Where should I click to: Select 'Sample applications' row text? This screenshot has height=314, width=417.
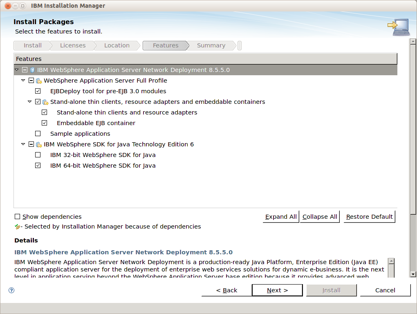pos(80,134)
